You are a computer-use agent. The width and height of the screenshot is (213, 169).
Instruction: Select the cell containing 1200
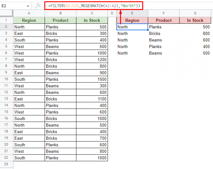92,59
